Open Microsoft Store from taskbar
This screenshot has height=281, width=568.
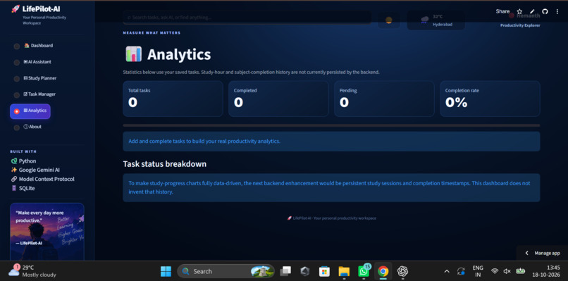(324, 271)
